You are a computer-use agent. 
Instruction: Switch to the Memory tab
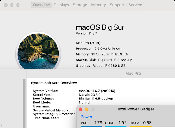pyautogui.click(x=98, y=5)
